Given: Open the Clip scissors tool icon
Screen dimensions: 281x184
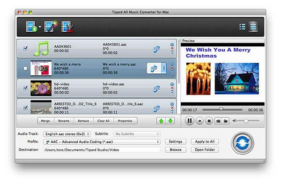Looking at the screenshot, I should click(x=67, y=27).
